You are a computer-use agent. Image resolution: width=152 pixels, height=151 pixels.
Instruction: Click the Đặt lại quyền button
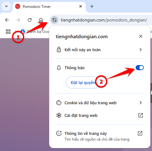coord(83,82)
